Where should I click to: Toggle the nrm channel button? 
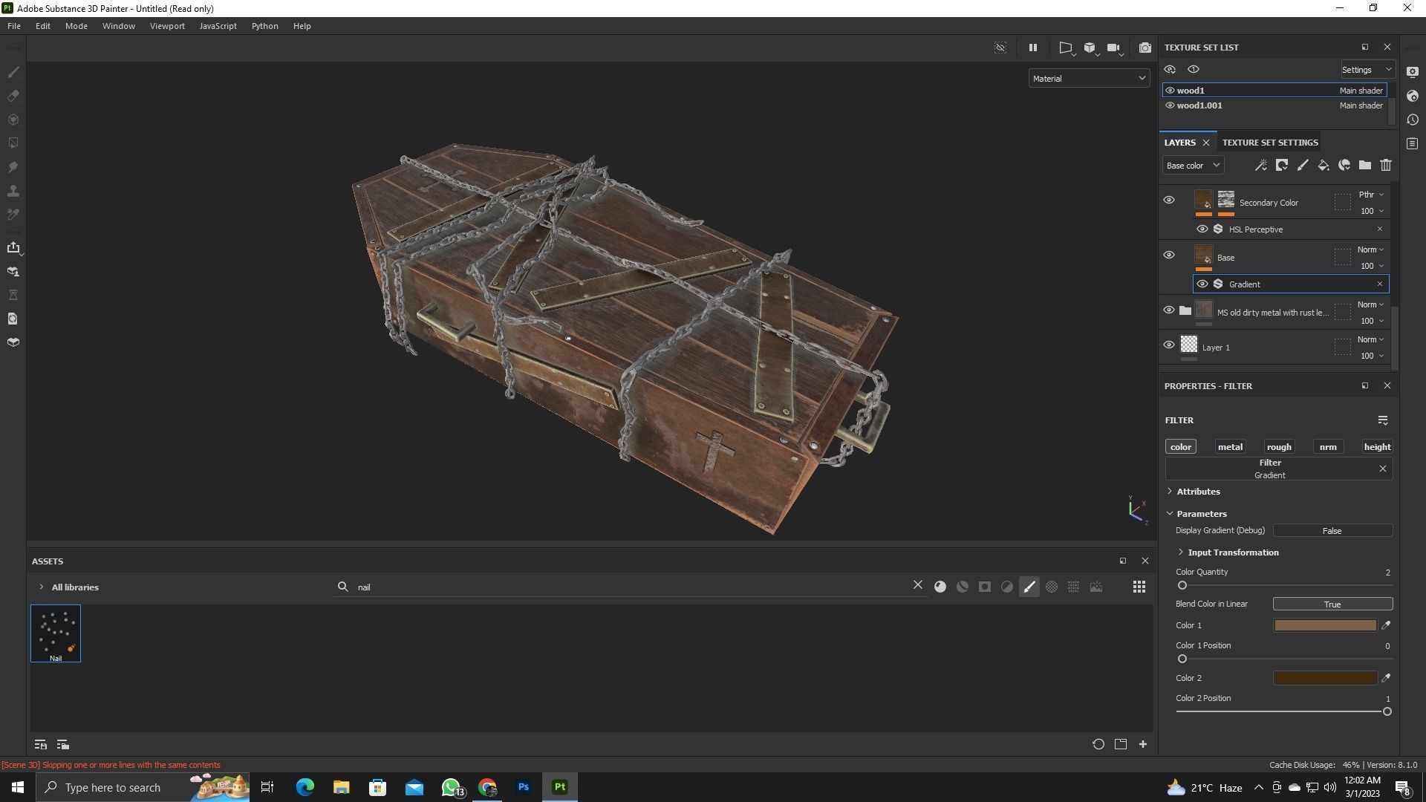coord(1328,447)
